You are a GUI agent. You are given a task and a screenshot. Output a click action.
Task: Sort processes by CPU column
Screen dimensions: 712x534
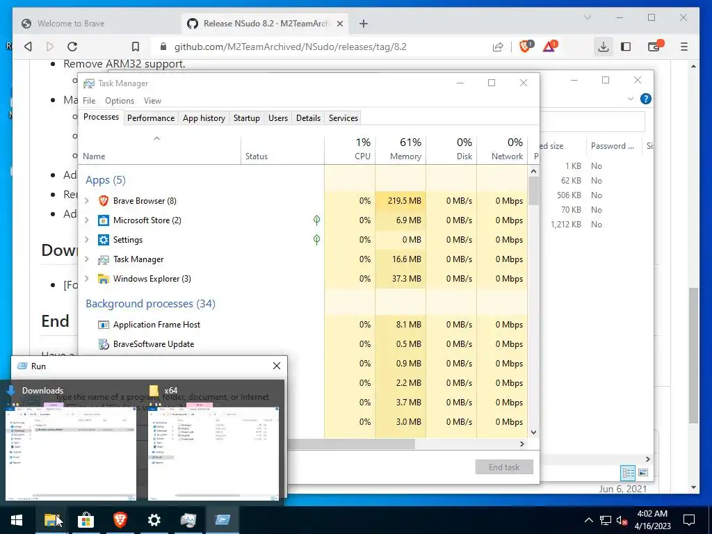pyautogui.click(x=350, y=149)
